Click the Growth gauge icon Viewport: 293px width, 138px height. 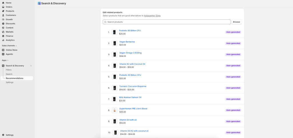point(3,19)
